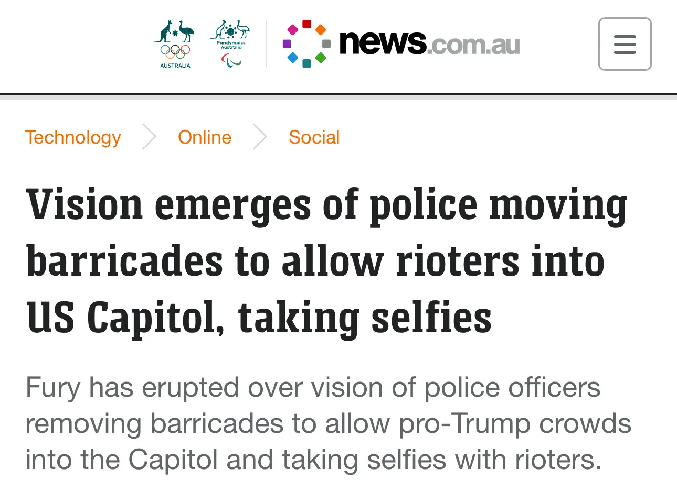Image resolution: width=677 pixels, height=491 pixels.
Task: Open the hamburger navigation menu
Action: 625,44
